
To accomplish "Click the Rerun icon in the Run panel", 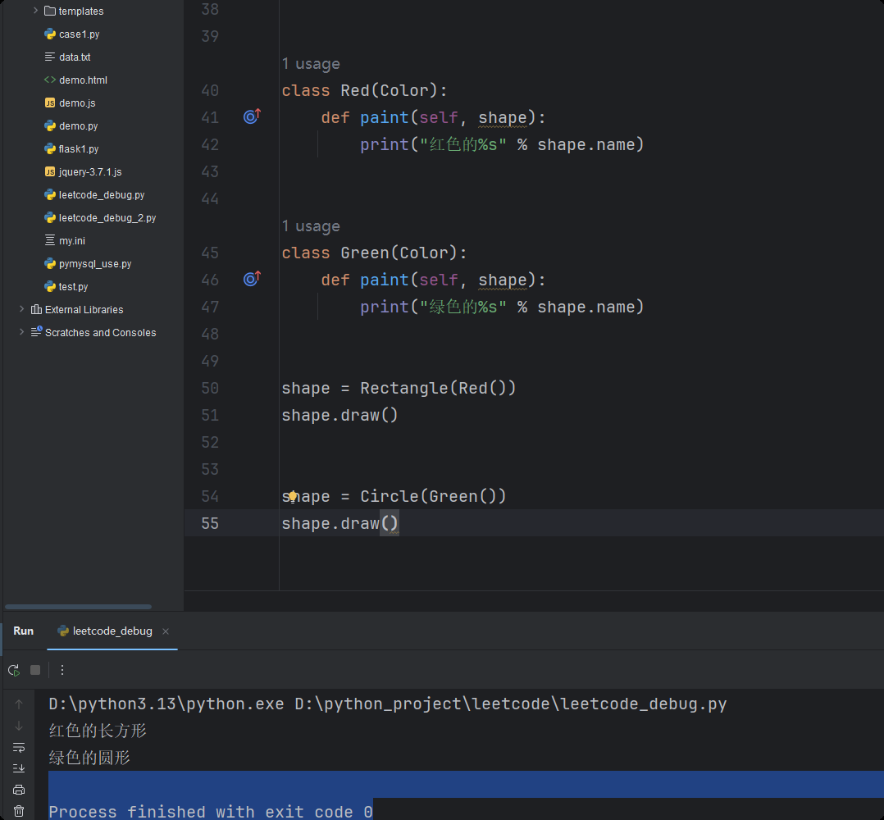I will 14,670.
